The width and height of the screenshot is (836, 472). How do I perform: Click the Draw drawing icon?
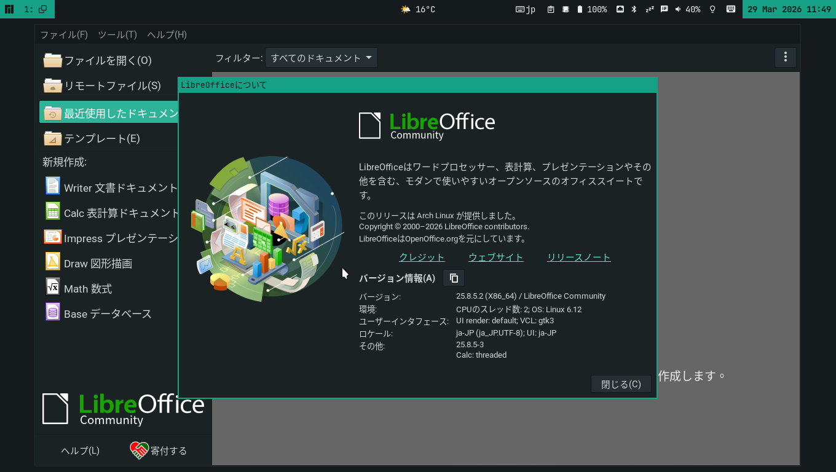coord(53,261)
